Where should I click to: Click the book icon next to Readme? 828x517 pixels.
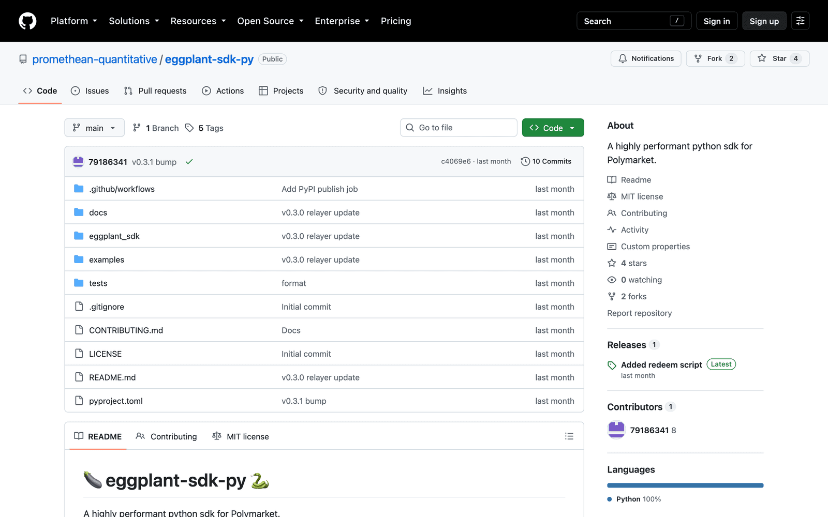coord(612,180)
